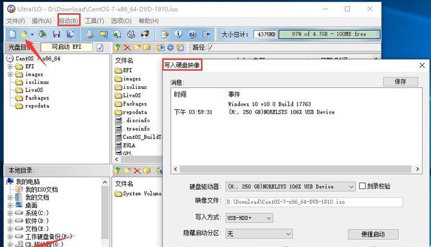Expand 文档(E:) drive node
Screen dimensions: 431x247
pyautogui.click(x=10, y=228)
